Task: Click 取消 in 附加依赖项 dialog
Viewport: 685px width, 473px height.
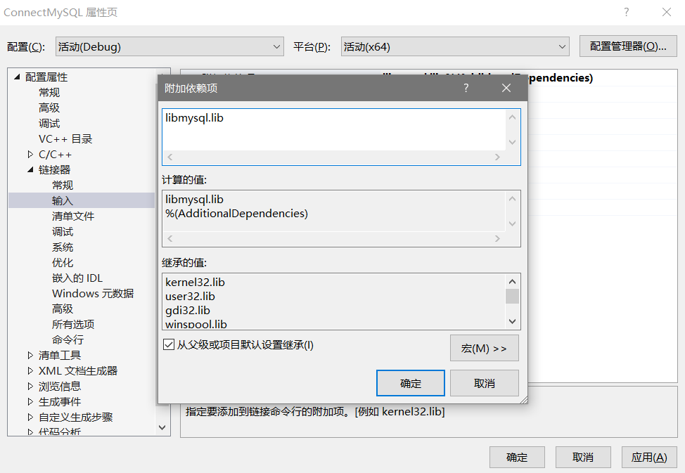Action: pyautogui.click(x=485, y=383)
